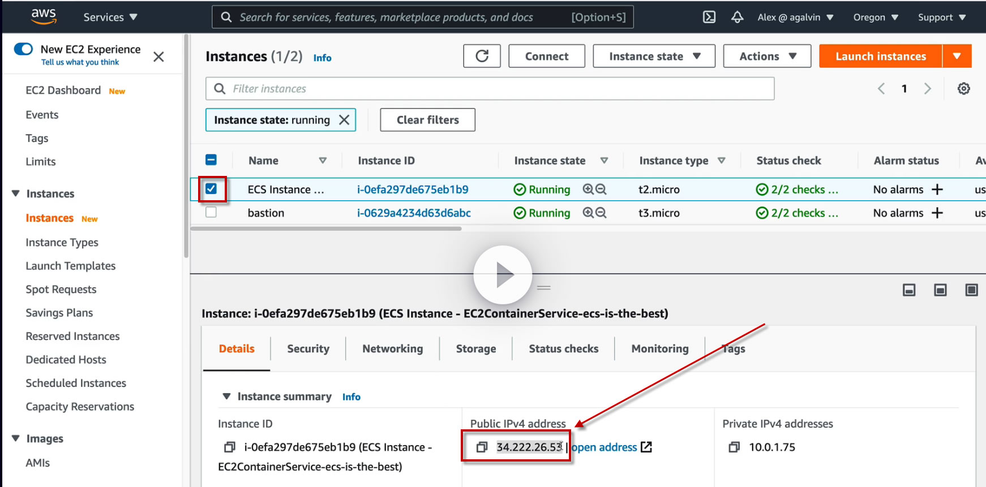Viewport: 986px width, 487px height.
Task: Open Launch instances split-button arrow
Action: 957,56
